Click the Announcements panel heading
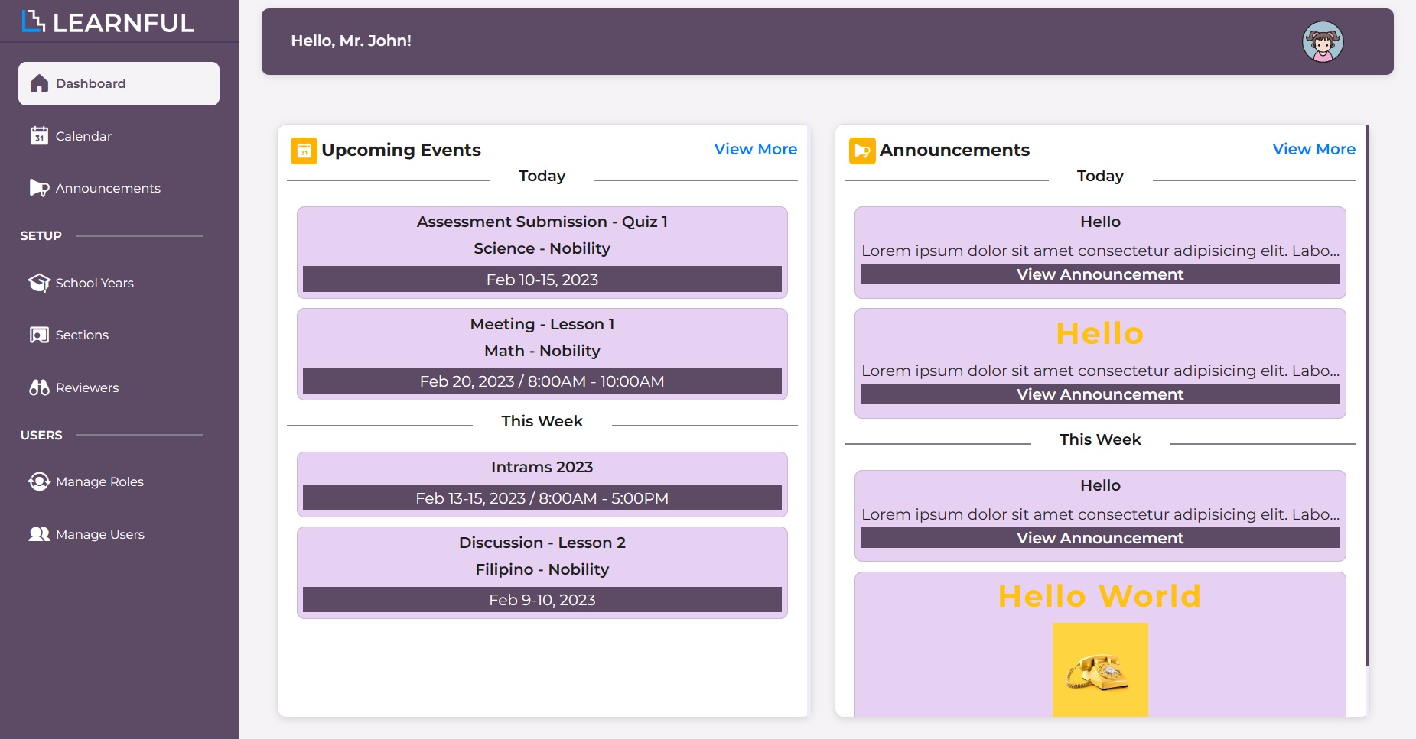The width and height of the screenshot is (1416, 739). (x=955, y=150)
